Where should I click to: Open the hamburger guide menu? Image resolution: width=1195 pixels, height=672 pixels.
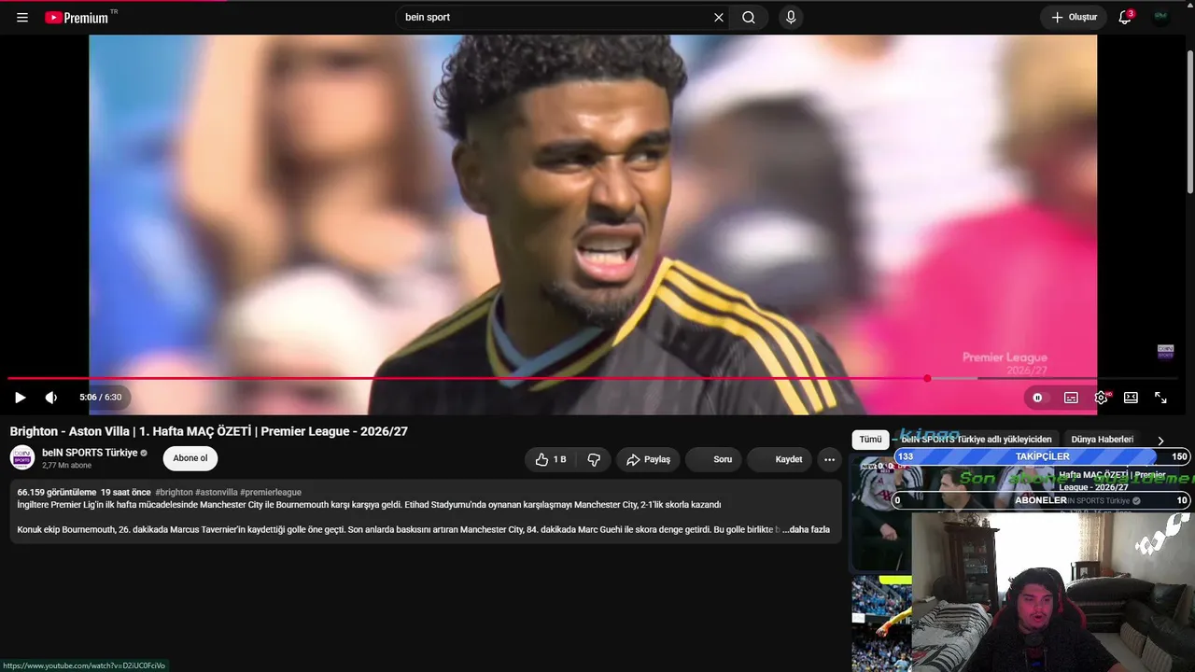(x=22, y=18)
